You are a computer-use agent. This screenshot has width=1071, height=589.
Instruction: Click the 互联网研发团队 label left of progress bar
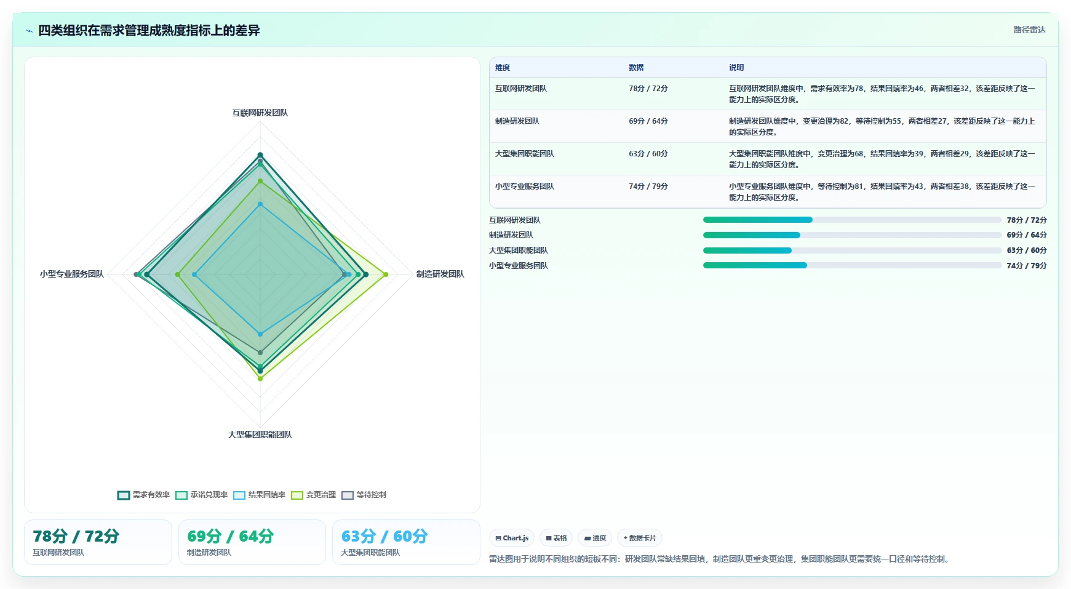pos(515,220)
